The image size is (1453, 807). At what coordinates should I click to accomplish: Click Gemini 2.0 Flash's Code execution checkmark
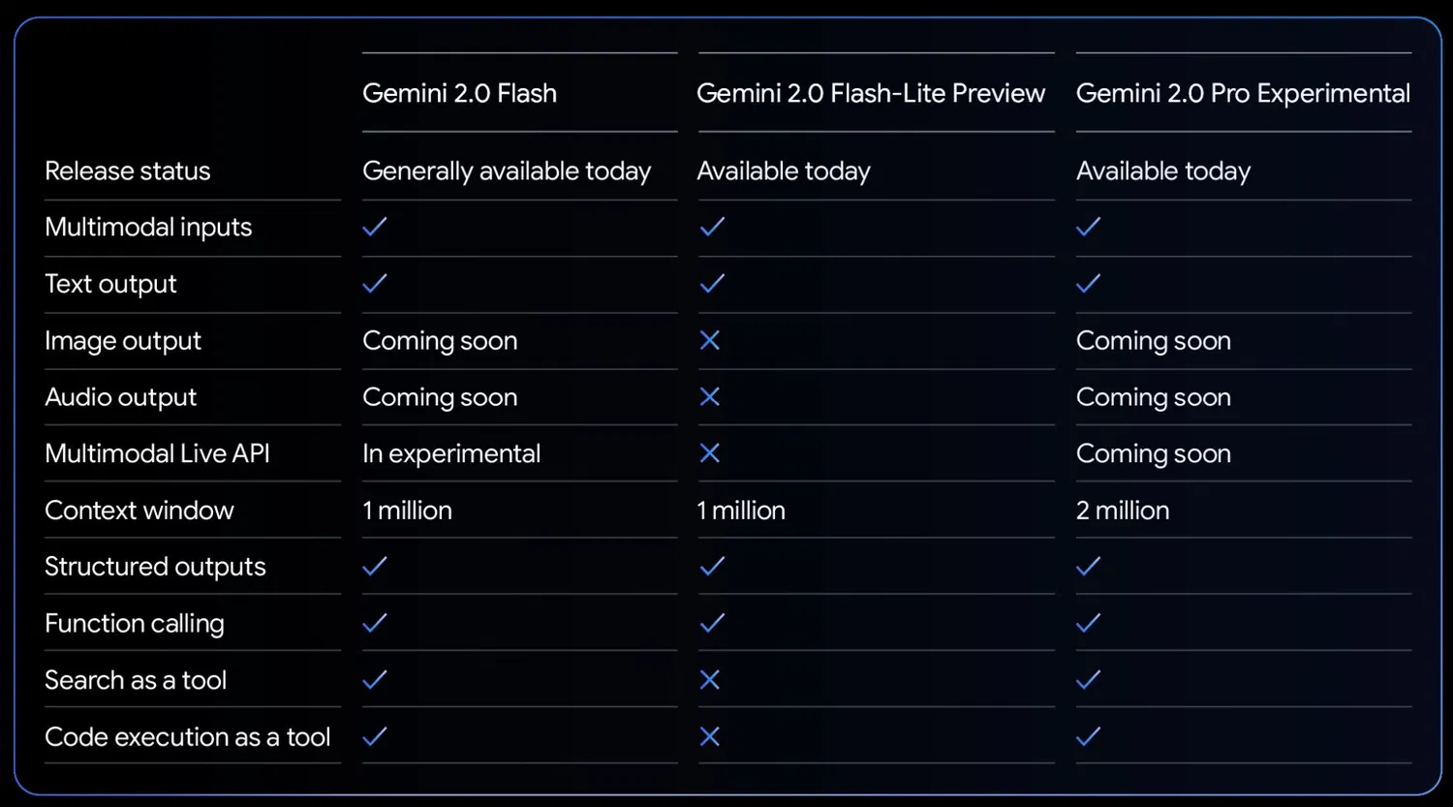tap(375, 737)
